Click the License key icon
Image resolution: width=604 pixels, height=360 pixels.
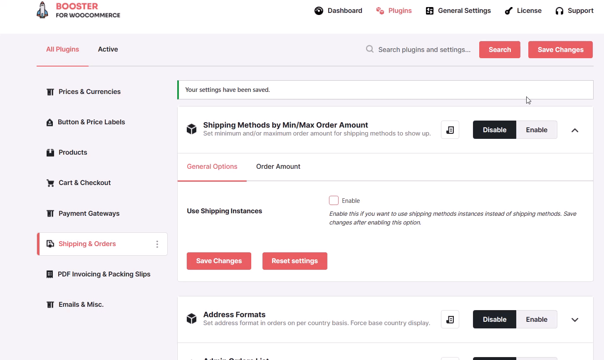point(508,11)
